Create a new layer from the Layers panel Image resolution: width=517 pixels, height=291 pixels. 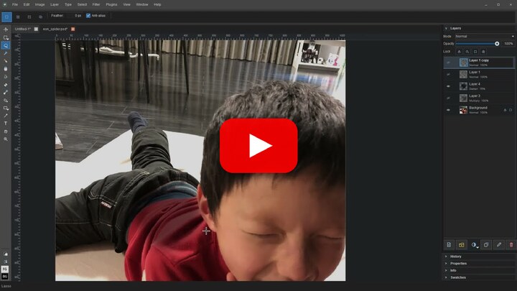(x=449, y=245)
